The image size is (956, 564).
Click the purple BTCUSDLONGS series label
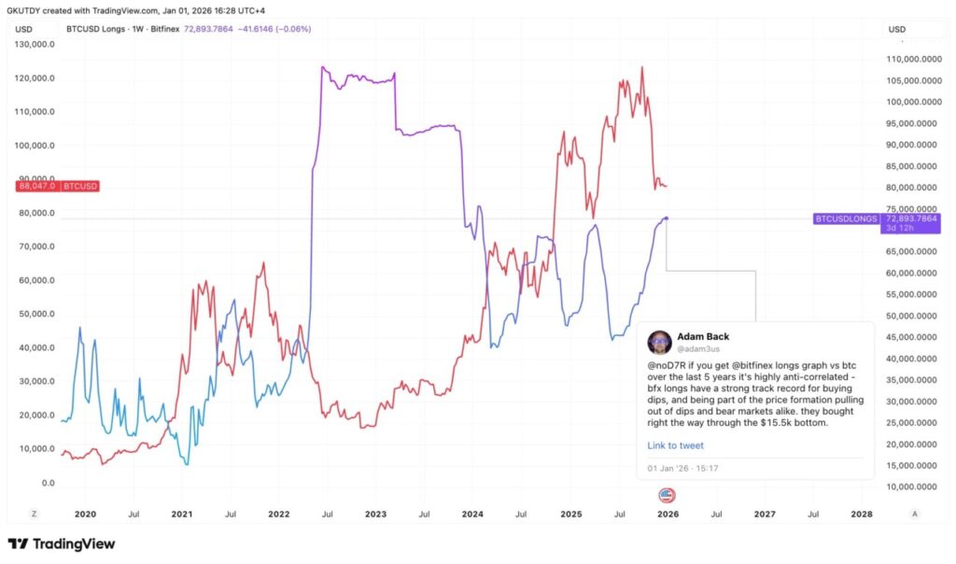846,219
